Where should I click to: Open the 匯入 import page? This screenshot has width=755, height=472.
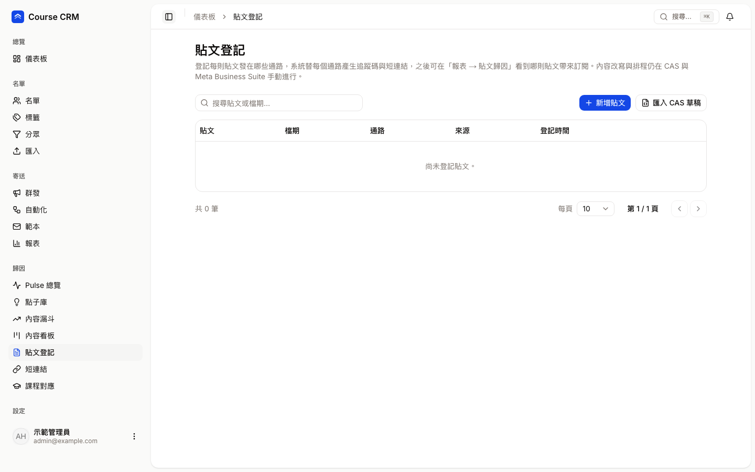pos(75,151)
